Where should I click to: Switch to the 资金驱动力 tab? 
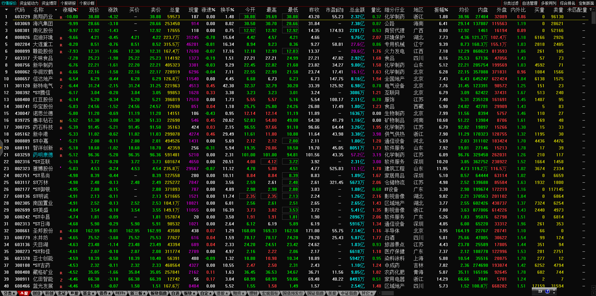point(29,3)
